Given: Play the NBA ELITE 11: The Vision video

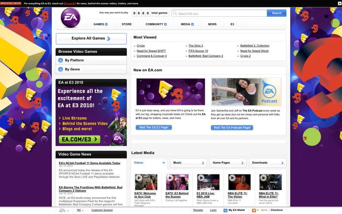Looking at the screenshot, I should coord(232,178).
